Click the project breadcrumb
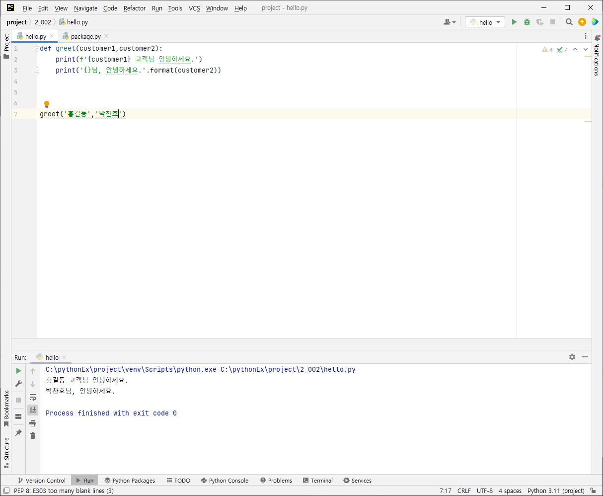 tap(16, 22)
